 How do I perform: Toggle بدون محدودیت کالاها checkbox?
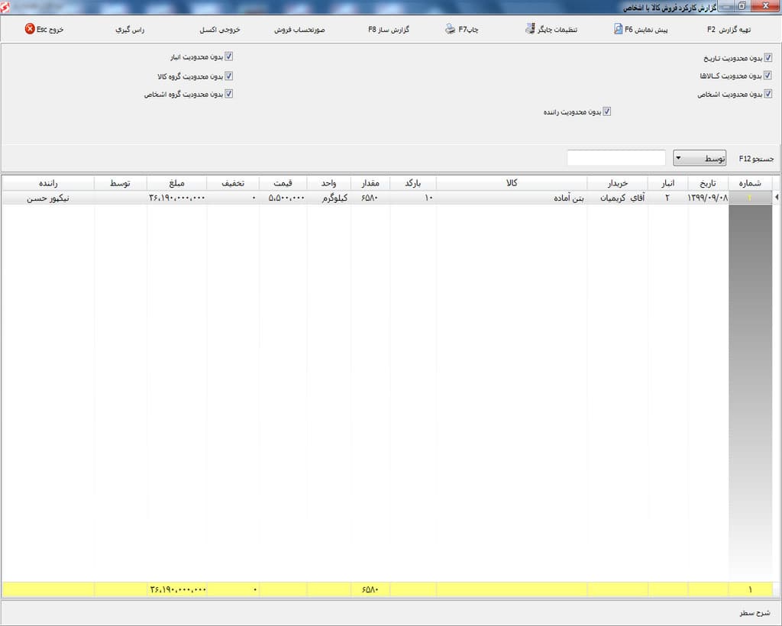pyautogui.click(x=768, y=76)
